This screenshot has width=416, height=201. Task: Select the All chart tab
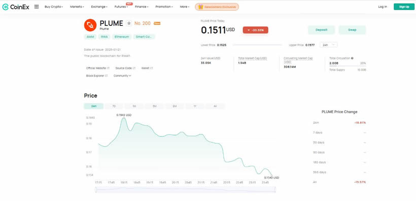pos(215,106)
